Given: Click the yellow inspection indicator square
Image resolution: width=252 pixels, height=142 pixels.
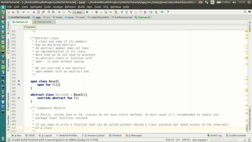Looking at the screenshot, I should (x=246, y=31).
